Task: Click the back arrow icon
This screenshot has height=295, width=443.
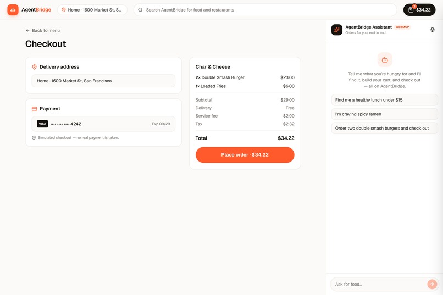Action: point(27,30)
